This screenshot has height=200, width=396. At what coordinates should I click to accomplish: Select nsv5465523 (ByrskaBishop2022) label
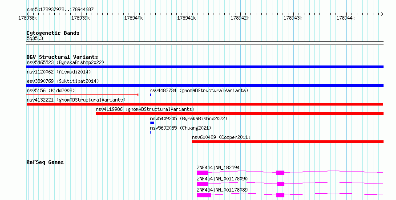[65, 62]
